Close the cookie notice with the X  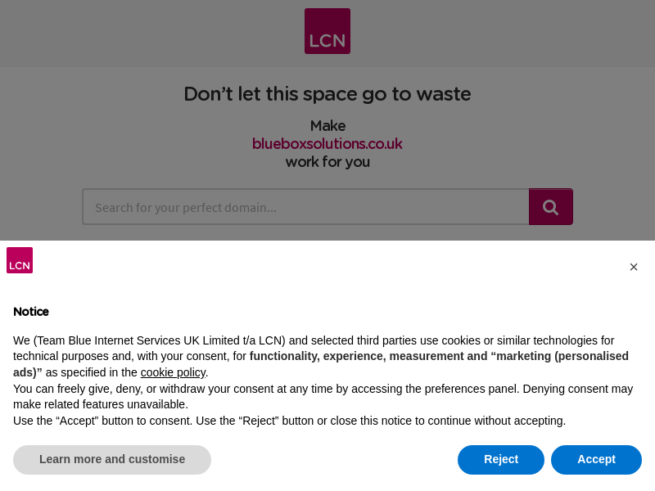pos(634,268)
